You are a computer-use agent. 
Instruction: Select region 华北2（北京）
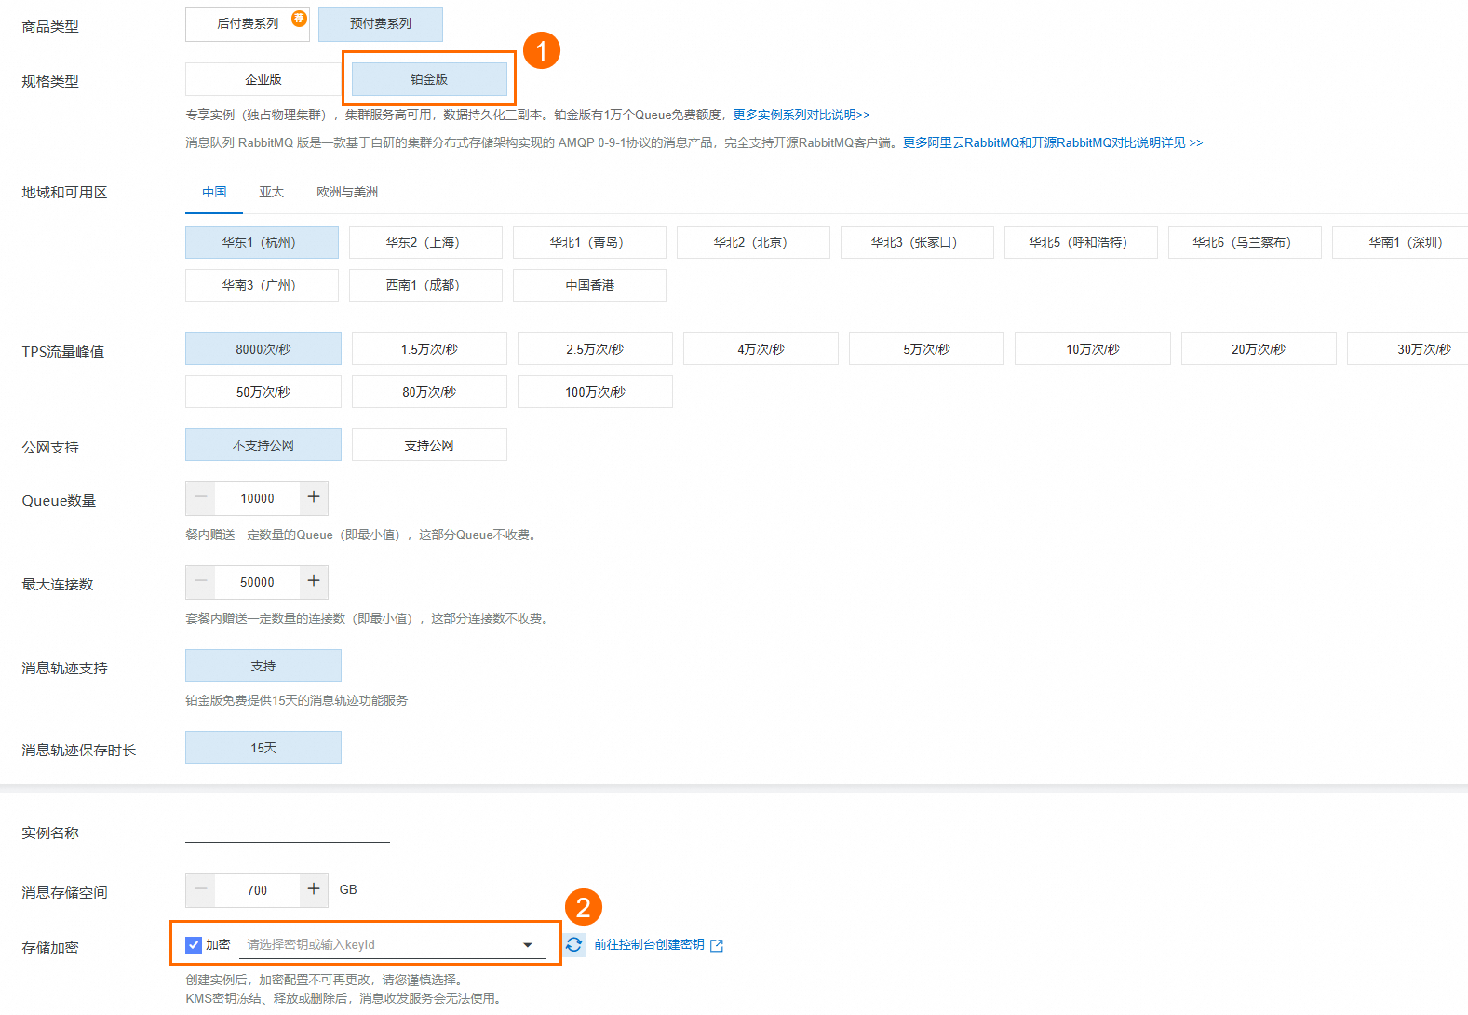[753, 242]
